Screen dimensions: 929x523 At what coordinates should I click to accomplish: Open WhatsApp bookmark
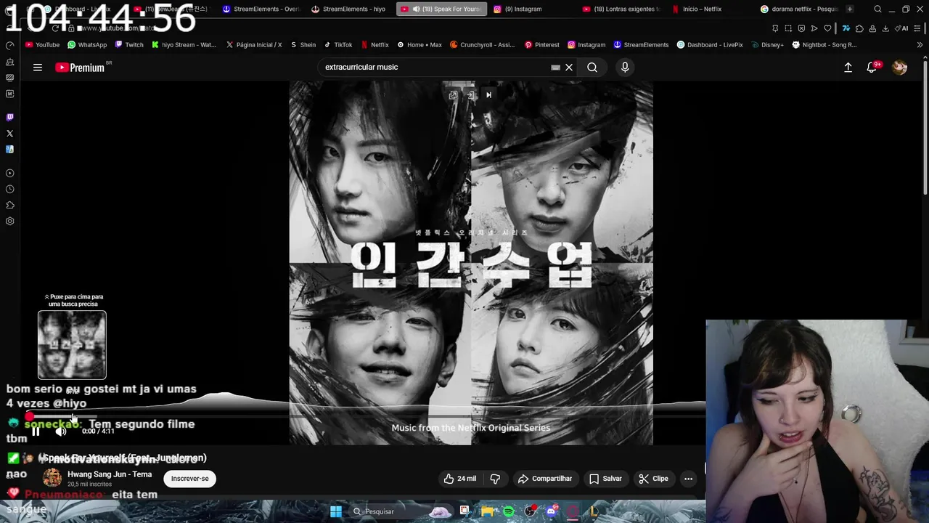(x=87, y=45)
